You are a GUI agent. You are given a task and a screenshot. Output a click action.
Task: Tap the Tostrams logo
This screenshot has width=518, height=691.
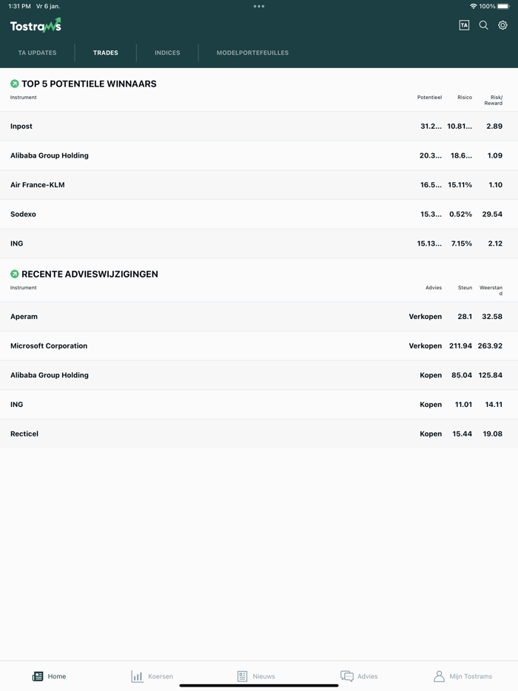pos(36,26)
